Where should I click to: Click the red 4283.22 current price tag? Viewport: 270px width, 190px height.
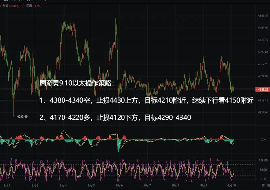(263, 90)
